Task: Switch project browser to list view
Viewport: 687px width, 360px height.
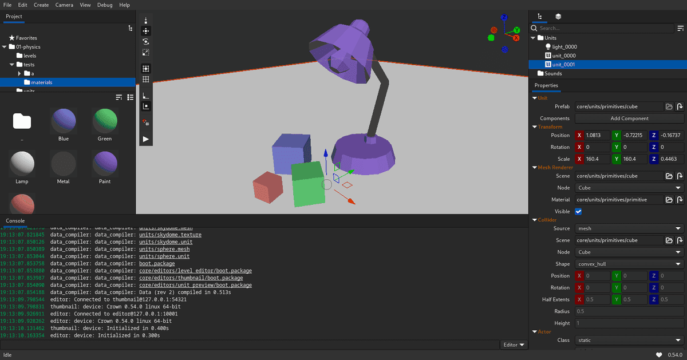Action: click(x=130, y=97)
